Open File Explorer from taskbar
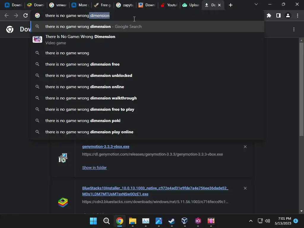This screenshot has width=304, height=228. tap(133, 221)
